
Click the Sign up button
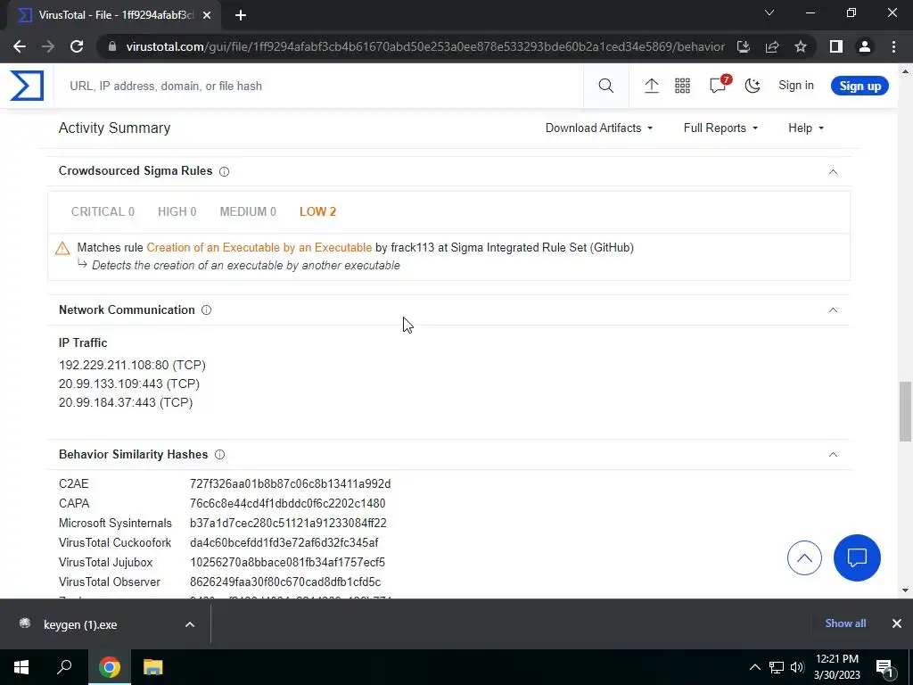click(860, 86)
